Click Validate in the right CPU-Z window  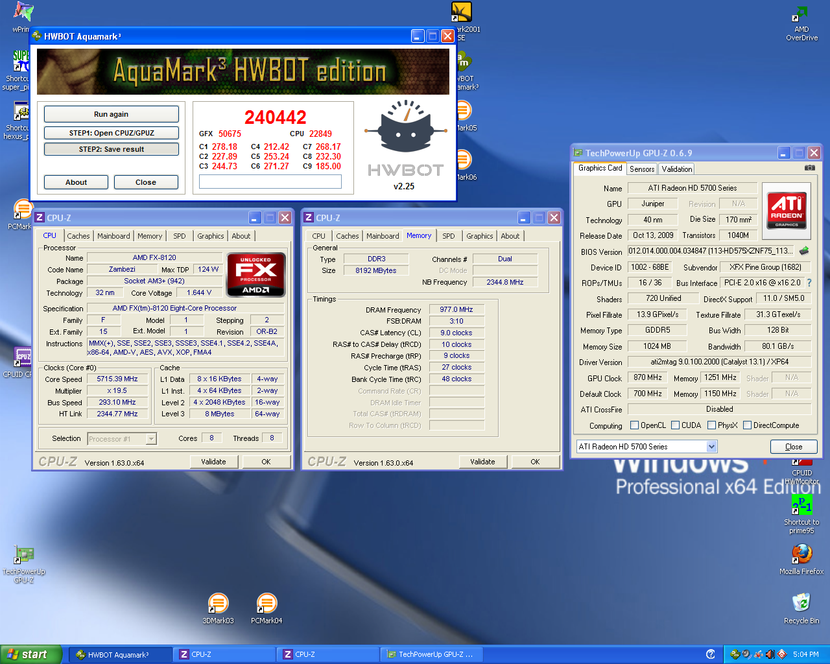pos(482,462)
